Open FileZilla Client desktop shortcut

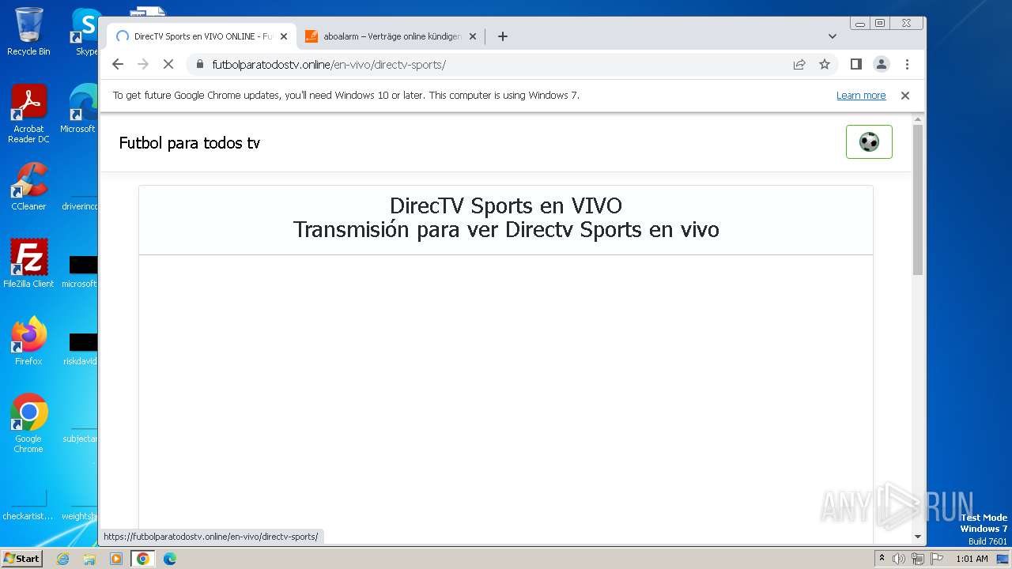[x=28, y=263]
